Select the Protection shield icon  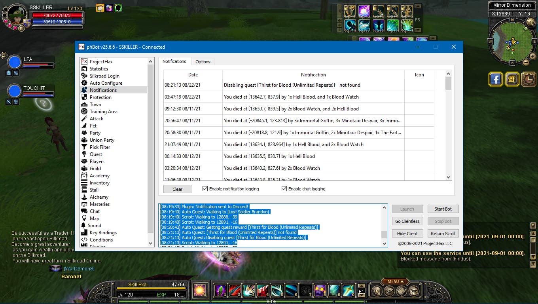(84, 97)
